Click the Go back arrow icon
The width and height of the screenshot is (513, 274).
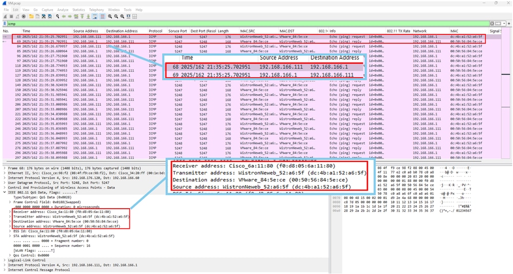64,16
